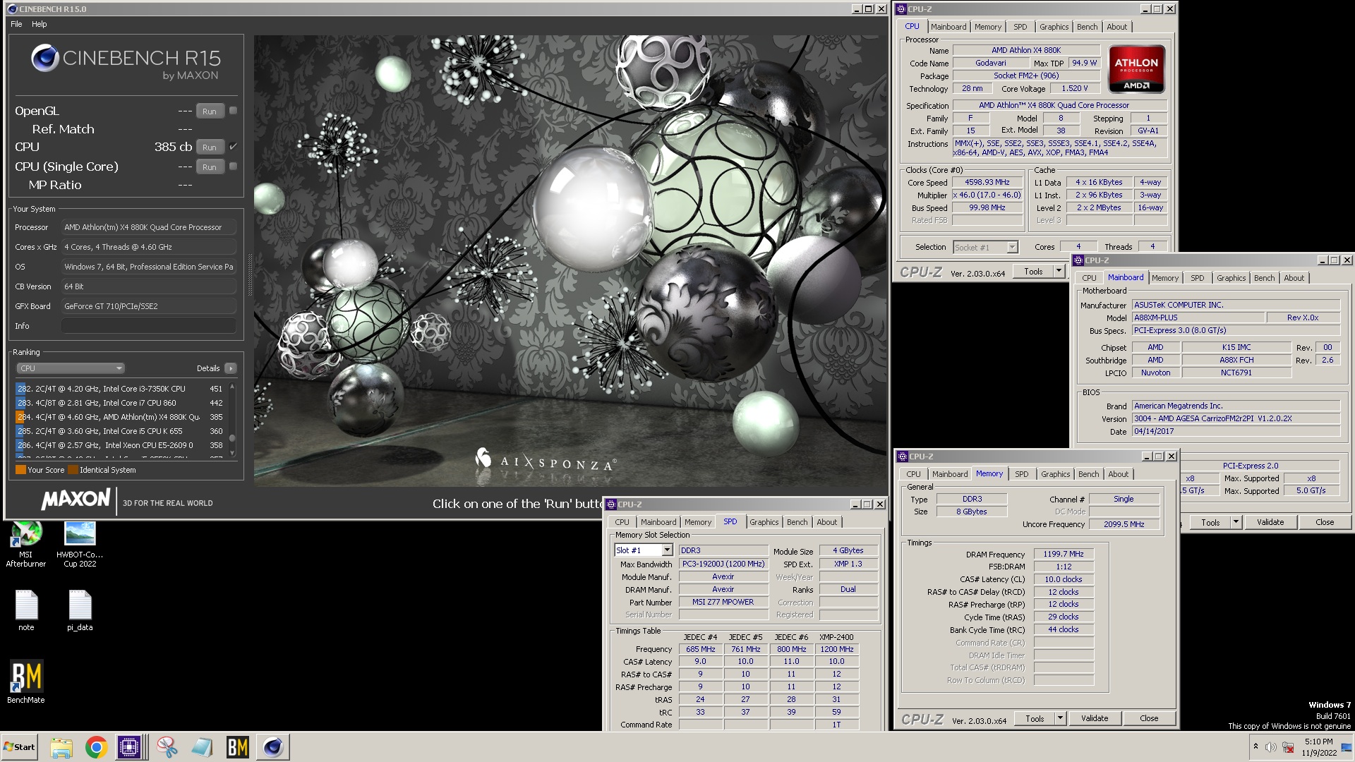Image resolution: width=1355 pixels, height=762 pixels.
Task: Click the Cinebench R15 logo sphere
Action: (44, 59)
